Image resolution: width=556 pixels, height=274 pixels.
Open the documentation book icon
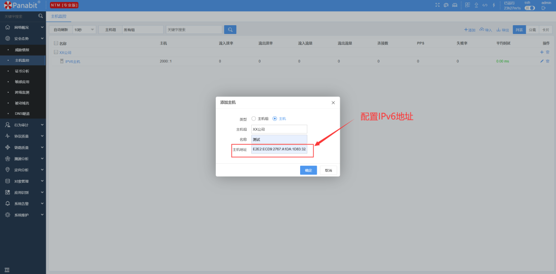point(455,5)
